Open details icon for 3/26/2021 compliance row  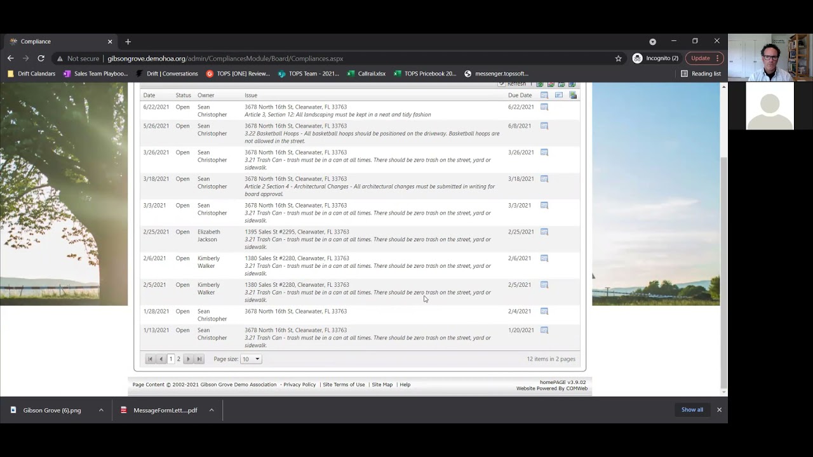point(544,153)
